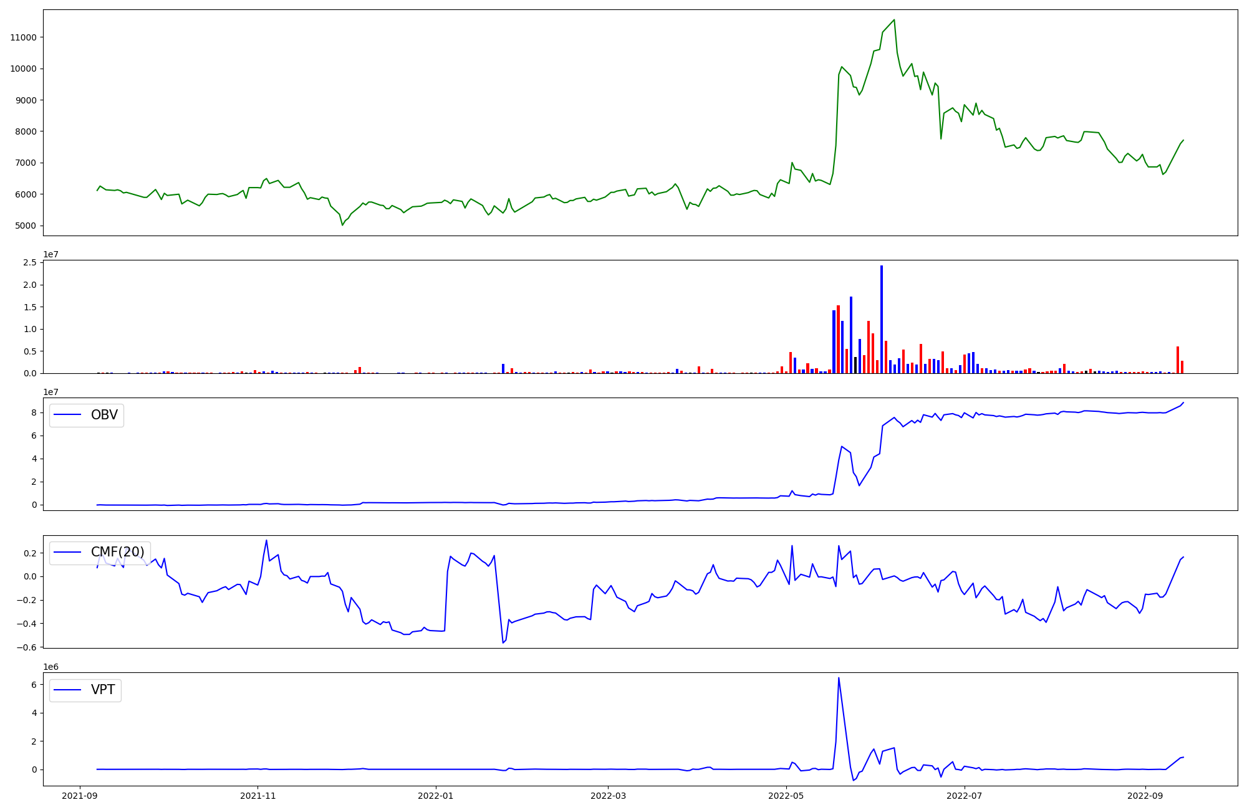Click the rightmost red volume bar
Viewport: 1247px width, 810px height.
pos(1182,367)
